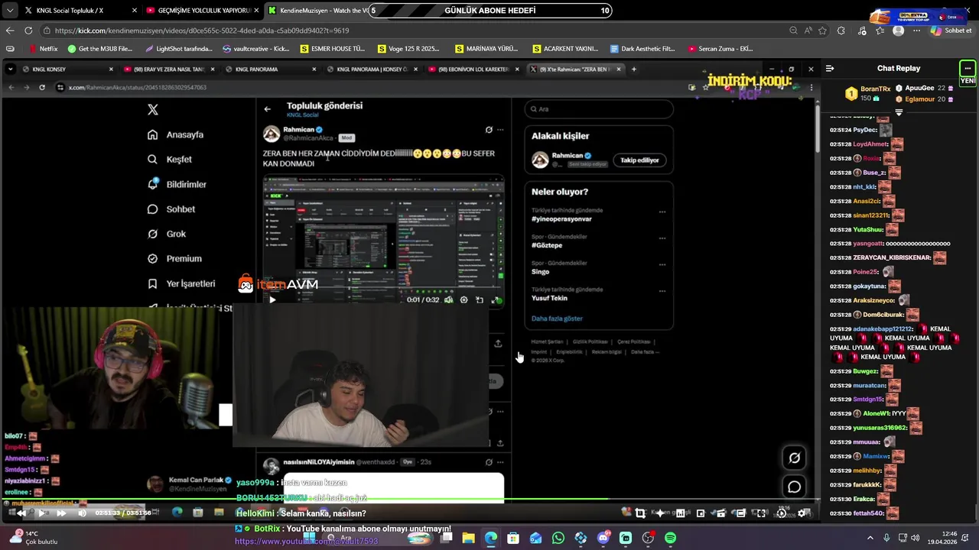Open Bildirimler notifications in X sidebar
Image resolution: width=979 pixels, height=550 pixels.
pos(177,184)
